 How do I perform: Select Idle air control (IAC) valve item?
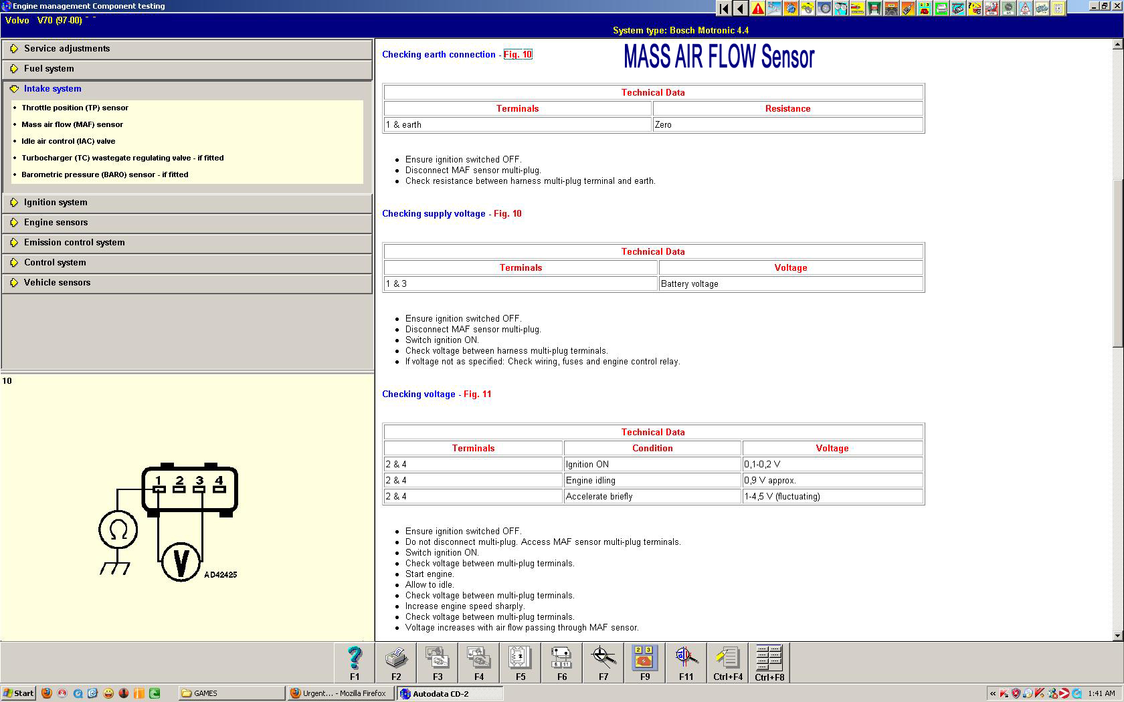68,141
